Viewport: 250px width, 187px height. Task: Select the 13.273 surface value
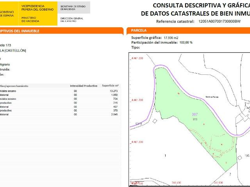click(114, 91)
